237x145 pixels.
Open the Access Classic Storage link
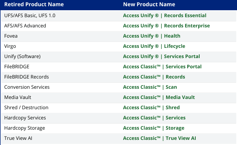click(x=154, y=128)
